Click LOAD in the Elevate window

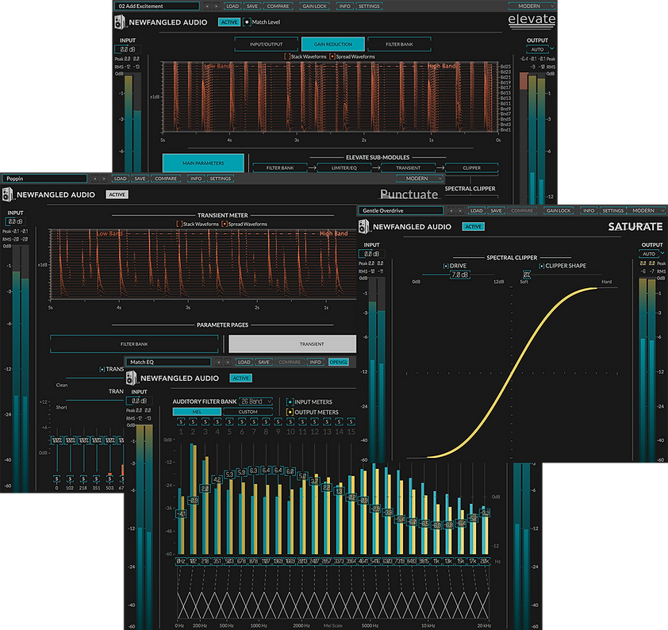point(232,6)
